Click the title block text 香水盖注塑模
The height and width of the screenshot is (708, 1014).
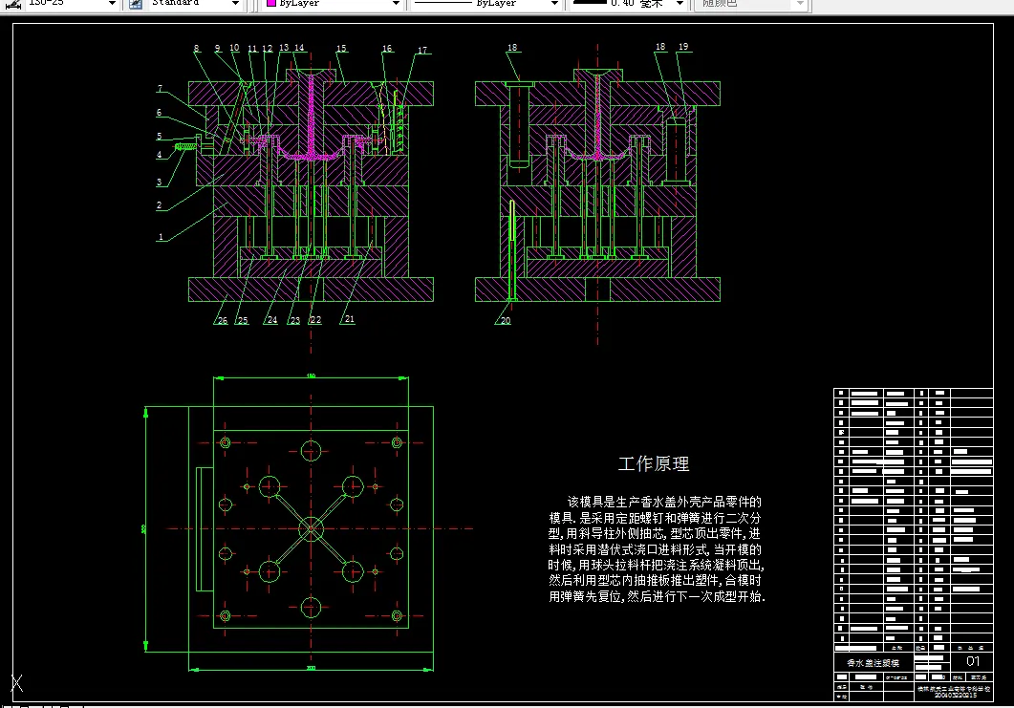[x=873, y=663]
